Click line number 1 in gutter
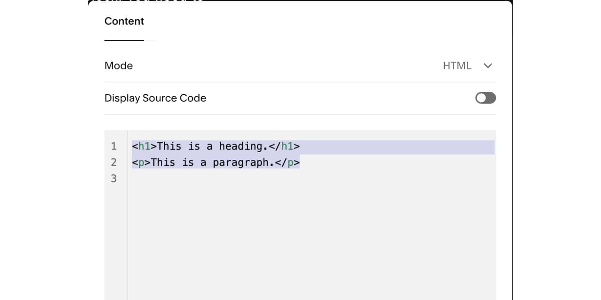This screenshot has width=601, height=300. tap(114, 146)
